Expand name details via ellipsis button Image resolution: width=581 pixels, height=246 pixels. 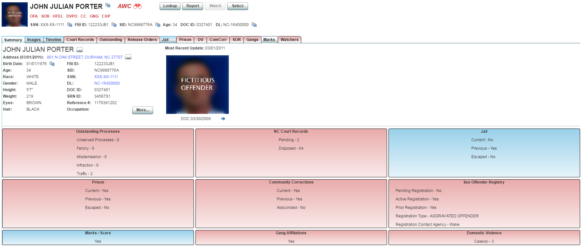(x=80, y=50)
